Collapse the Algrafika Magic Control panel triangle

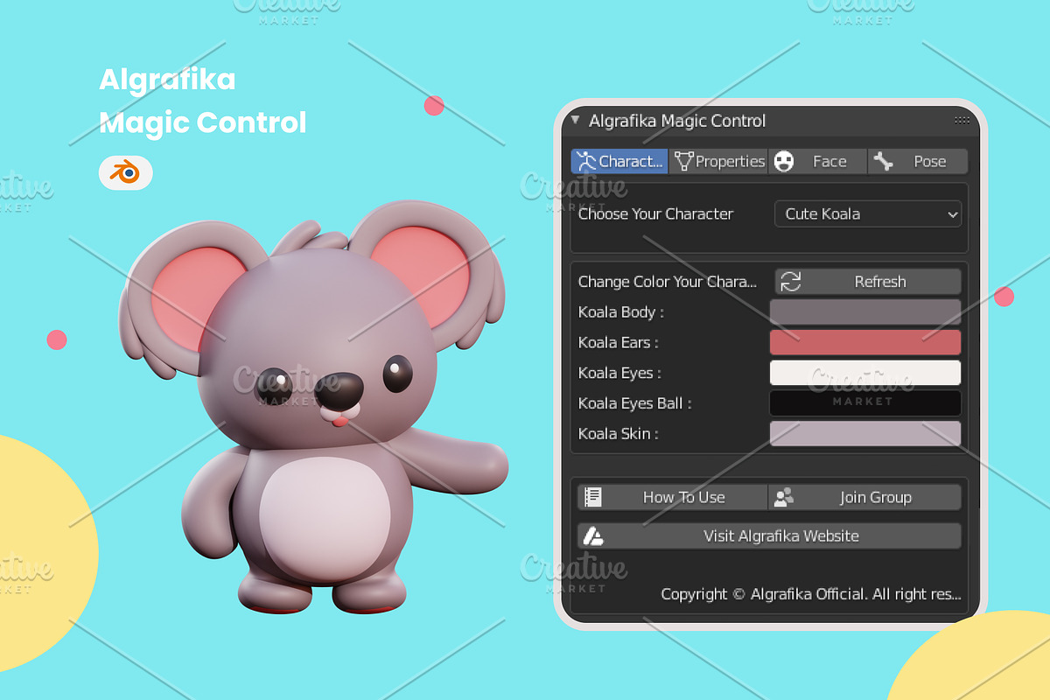click(x=575, y=121)
